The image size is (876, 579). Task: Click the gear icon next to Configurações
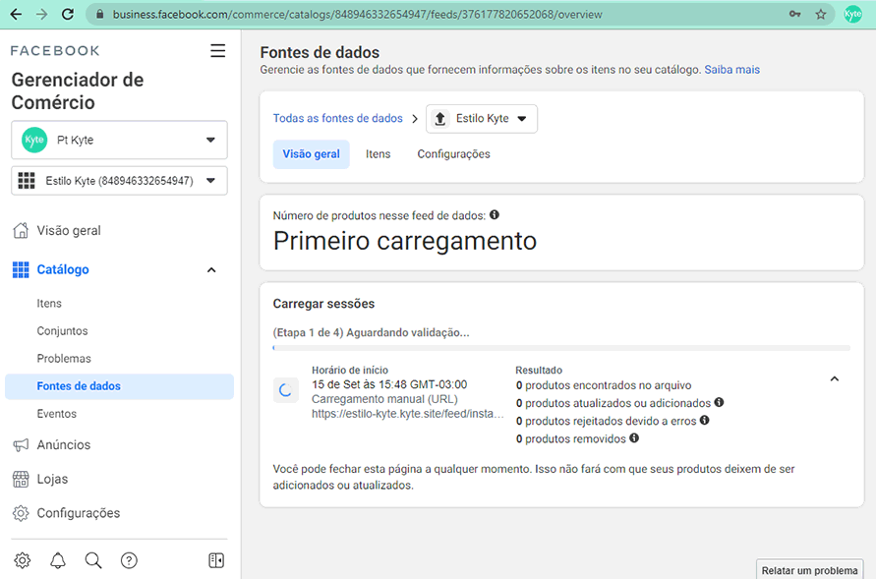point(21,513)
